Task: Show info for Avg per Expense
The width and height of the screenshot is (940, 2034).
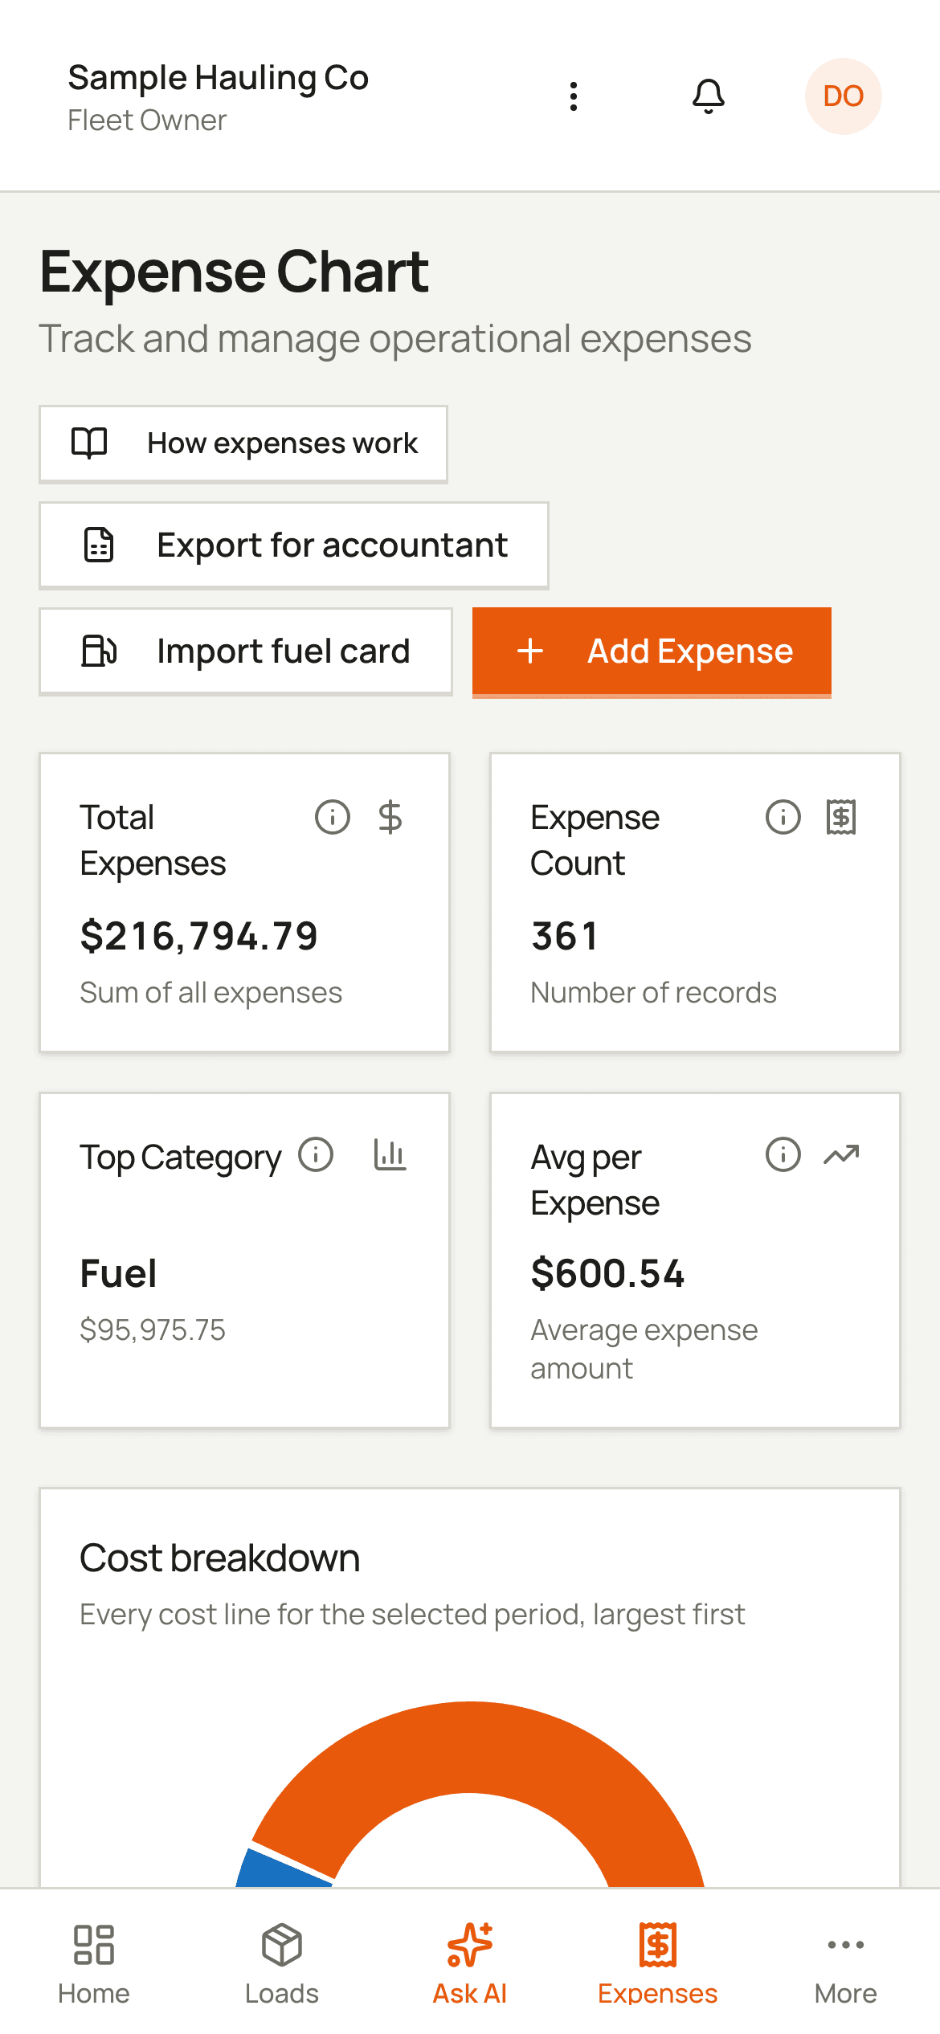Action: [x=783, y=1155]
